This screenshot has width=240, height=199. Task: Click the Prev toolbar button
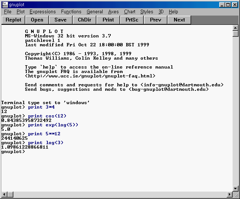tap(156, 20)
